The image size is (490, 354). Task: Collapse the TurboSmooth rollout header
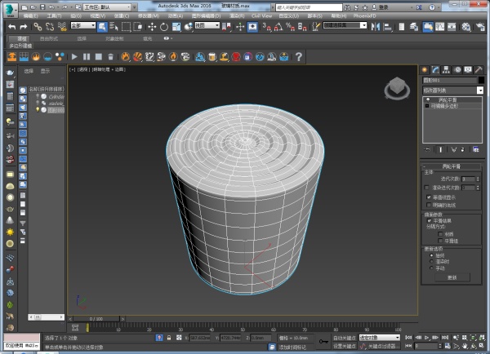coord(452,166)
